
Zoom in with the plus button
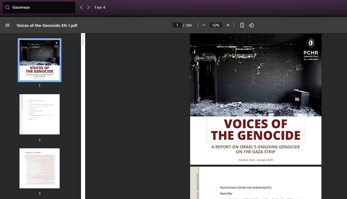click(x=228, y=25)
